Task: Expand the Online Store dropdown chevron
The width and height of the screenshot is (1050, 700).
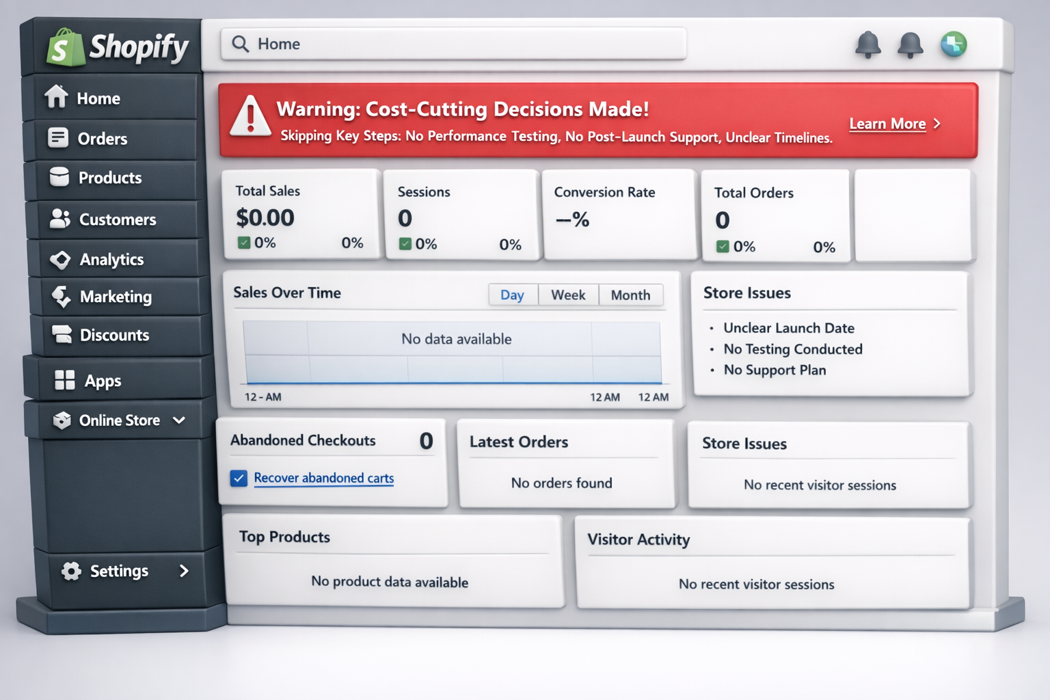Action: [179, 420]
